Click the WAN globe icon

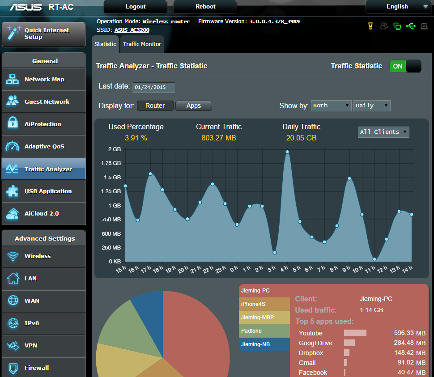pyautogui.click(x=13, y=301)
